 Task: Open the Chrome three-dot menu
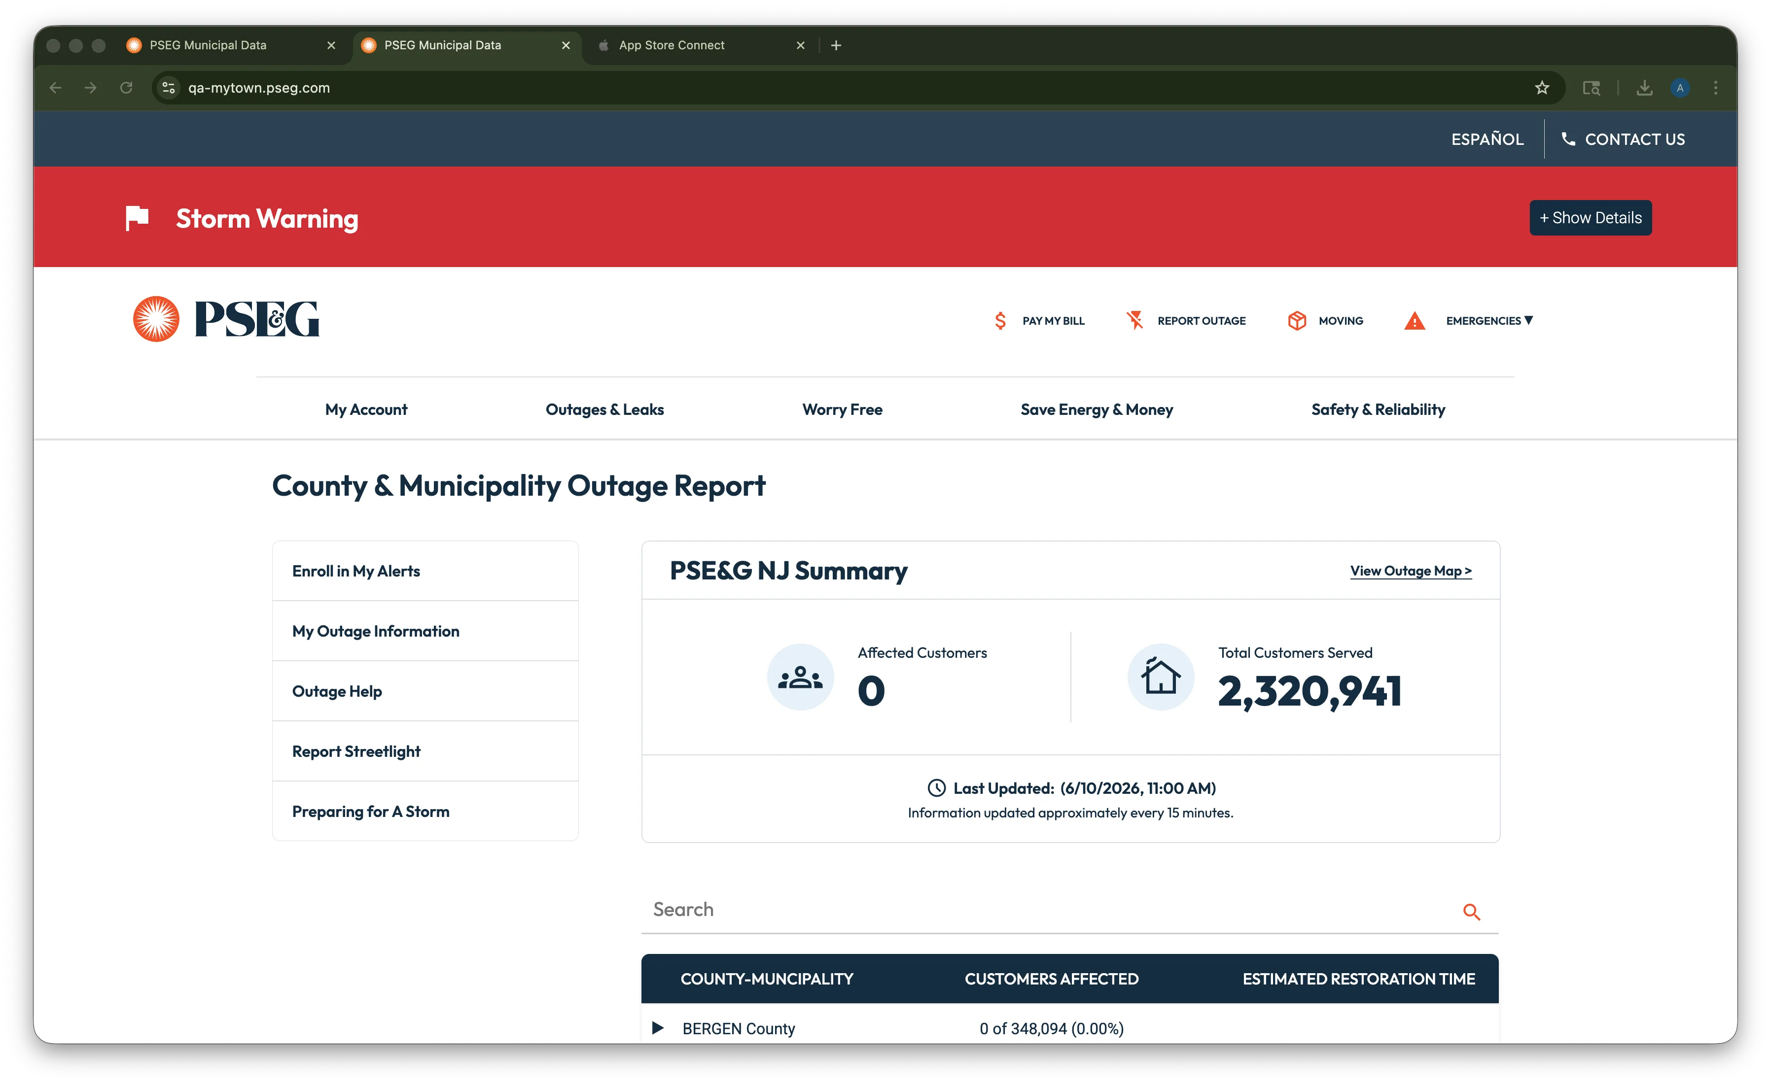[x=1716, y=88]
